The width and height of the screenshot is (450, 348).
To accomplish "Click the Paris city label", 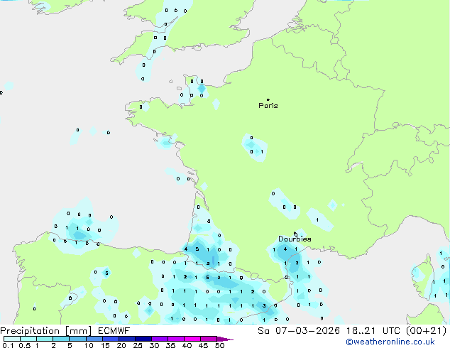I will 268,106.
